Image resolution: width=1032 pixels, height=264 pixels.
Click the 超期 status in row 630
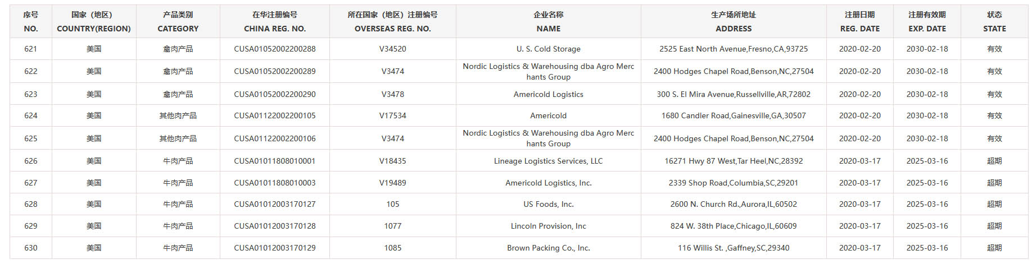tap(994, 248)
